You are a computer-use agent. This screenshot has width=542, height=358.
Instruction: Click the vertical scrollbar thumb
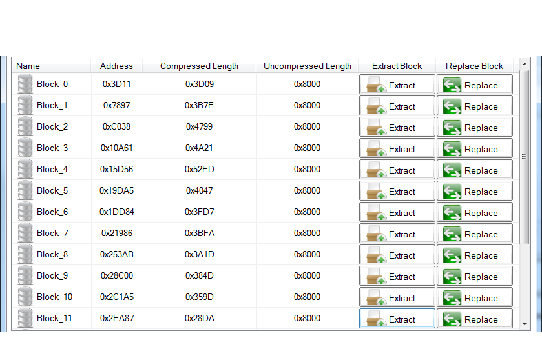coord(525,157)
